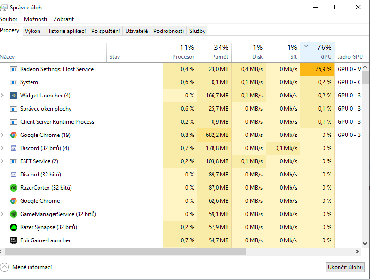This screenshot has height=280, width=370.
Task: Expand the Google Chrome (19) process group
Action: [x=3, y=135]
